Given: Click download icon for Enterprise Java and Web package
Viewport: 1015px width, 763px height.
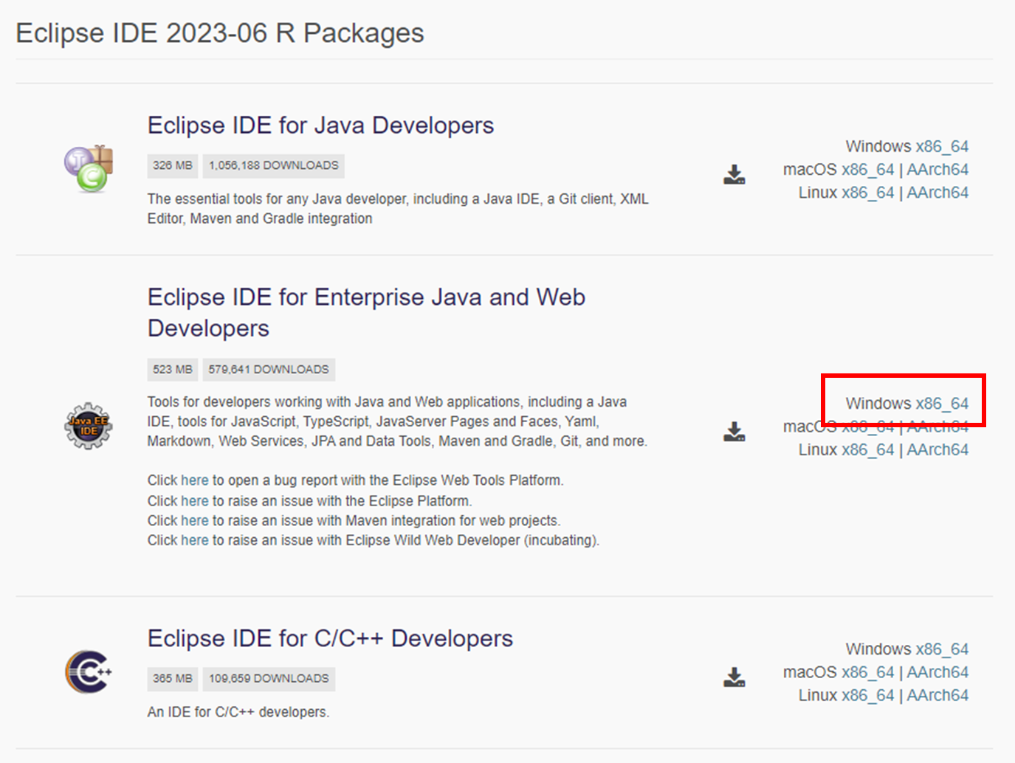Looking at the screenshot, I should 734,431.
